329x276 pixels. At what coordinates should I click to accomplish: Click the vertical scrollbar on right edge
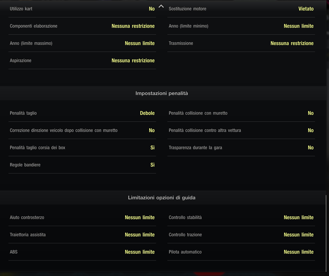click(326, 233)
